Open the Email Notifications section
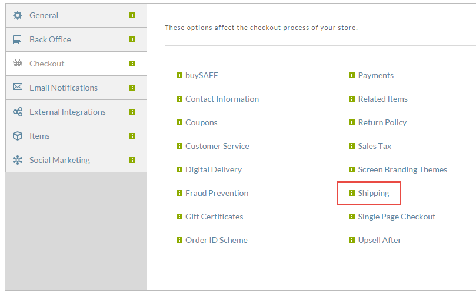The width and height of the screenshot is (476, 293). (x=76, y=88)
